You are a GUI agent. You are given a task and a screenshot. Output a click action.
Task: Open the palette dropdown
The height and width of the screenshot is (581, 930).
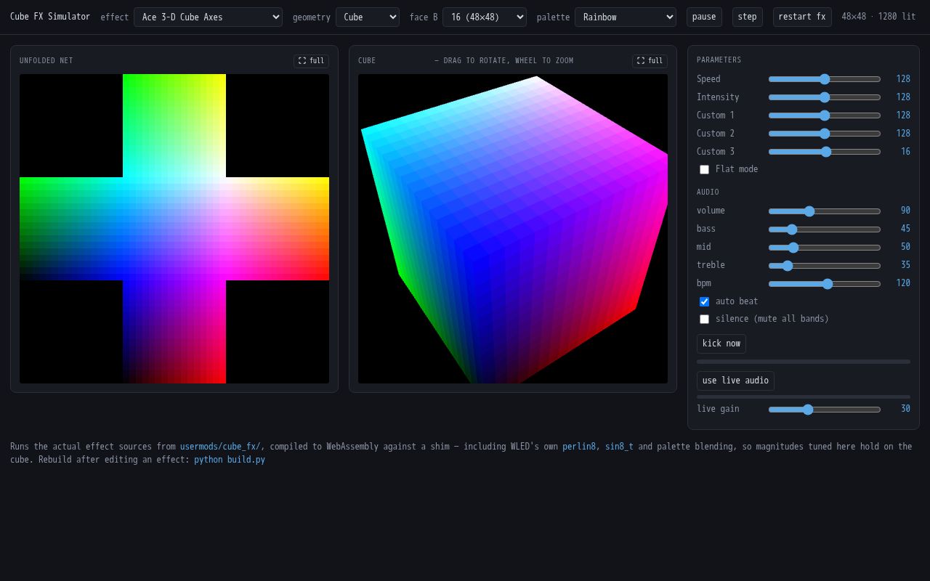point(626,17)
